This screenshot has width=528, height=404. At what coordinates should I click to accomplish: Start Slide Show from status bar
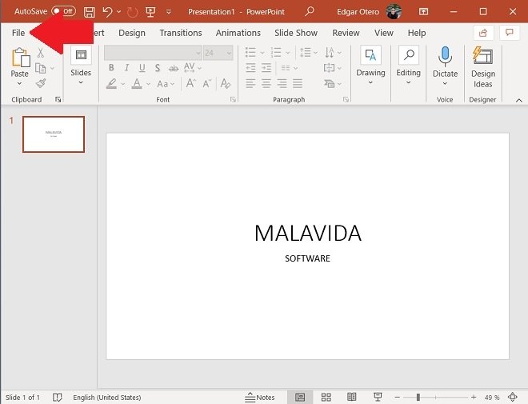tap(378, 398)
